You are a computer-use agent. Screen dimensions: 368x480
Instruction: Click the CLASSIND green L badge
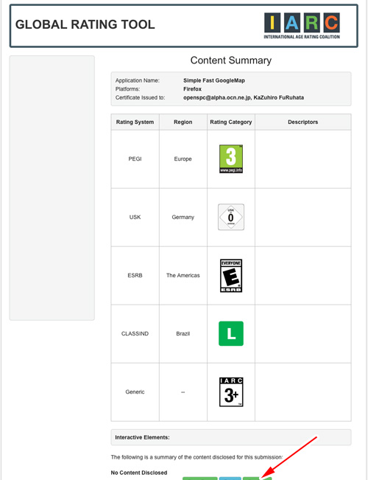click(x=231, y=333)
